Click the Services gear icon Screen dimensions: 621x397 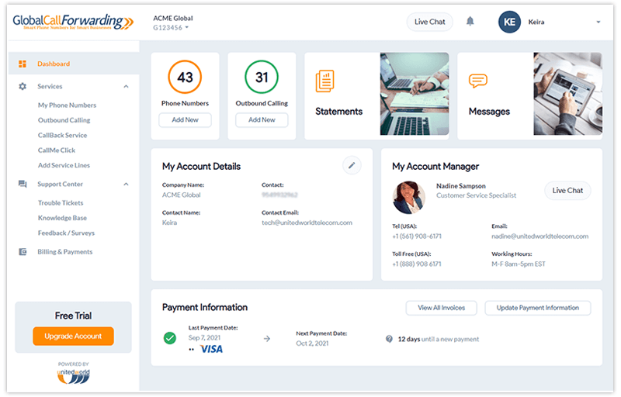pos(23,86)
